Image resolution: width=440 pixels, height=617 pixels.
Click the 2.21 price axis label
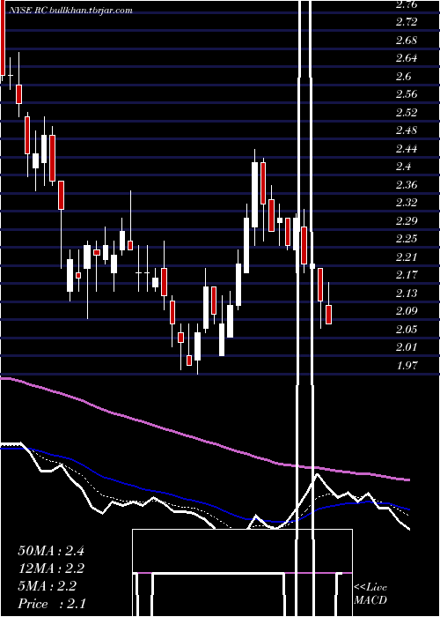[x=407, y=257]
